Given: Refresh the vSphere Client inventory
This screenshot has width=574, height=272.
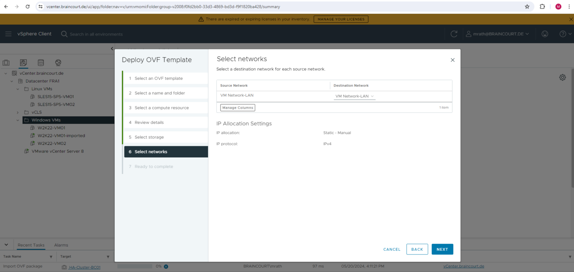Looking at the screenshot, I should pos(454,34).
